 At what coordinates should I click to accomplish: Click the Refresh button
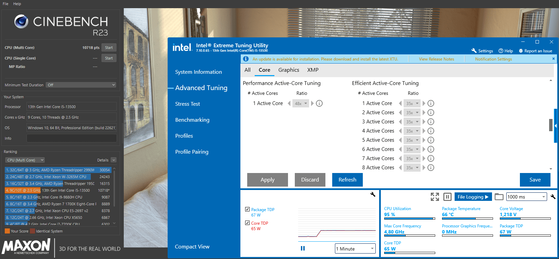tap(348, 180)
